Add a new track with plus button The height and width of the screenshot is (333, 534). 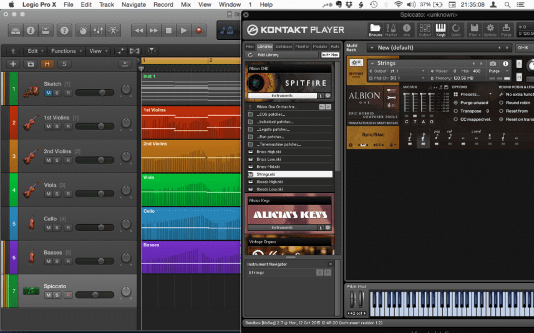[13, 64]
